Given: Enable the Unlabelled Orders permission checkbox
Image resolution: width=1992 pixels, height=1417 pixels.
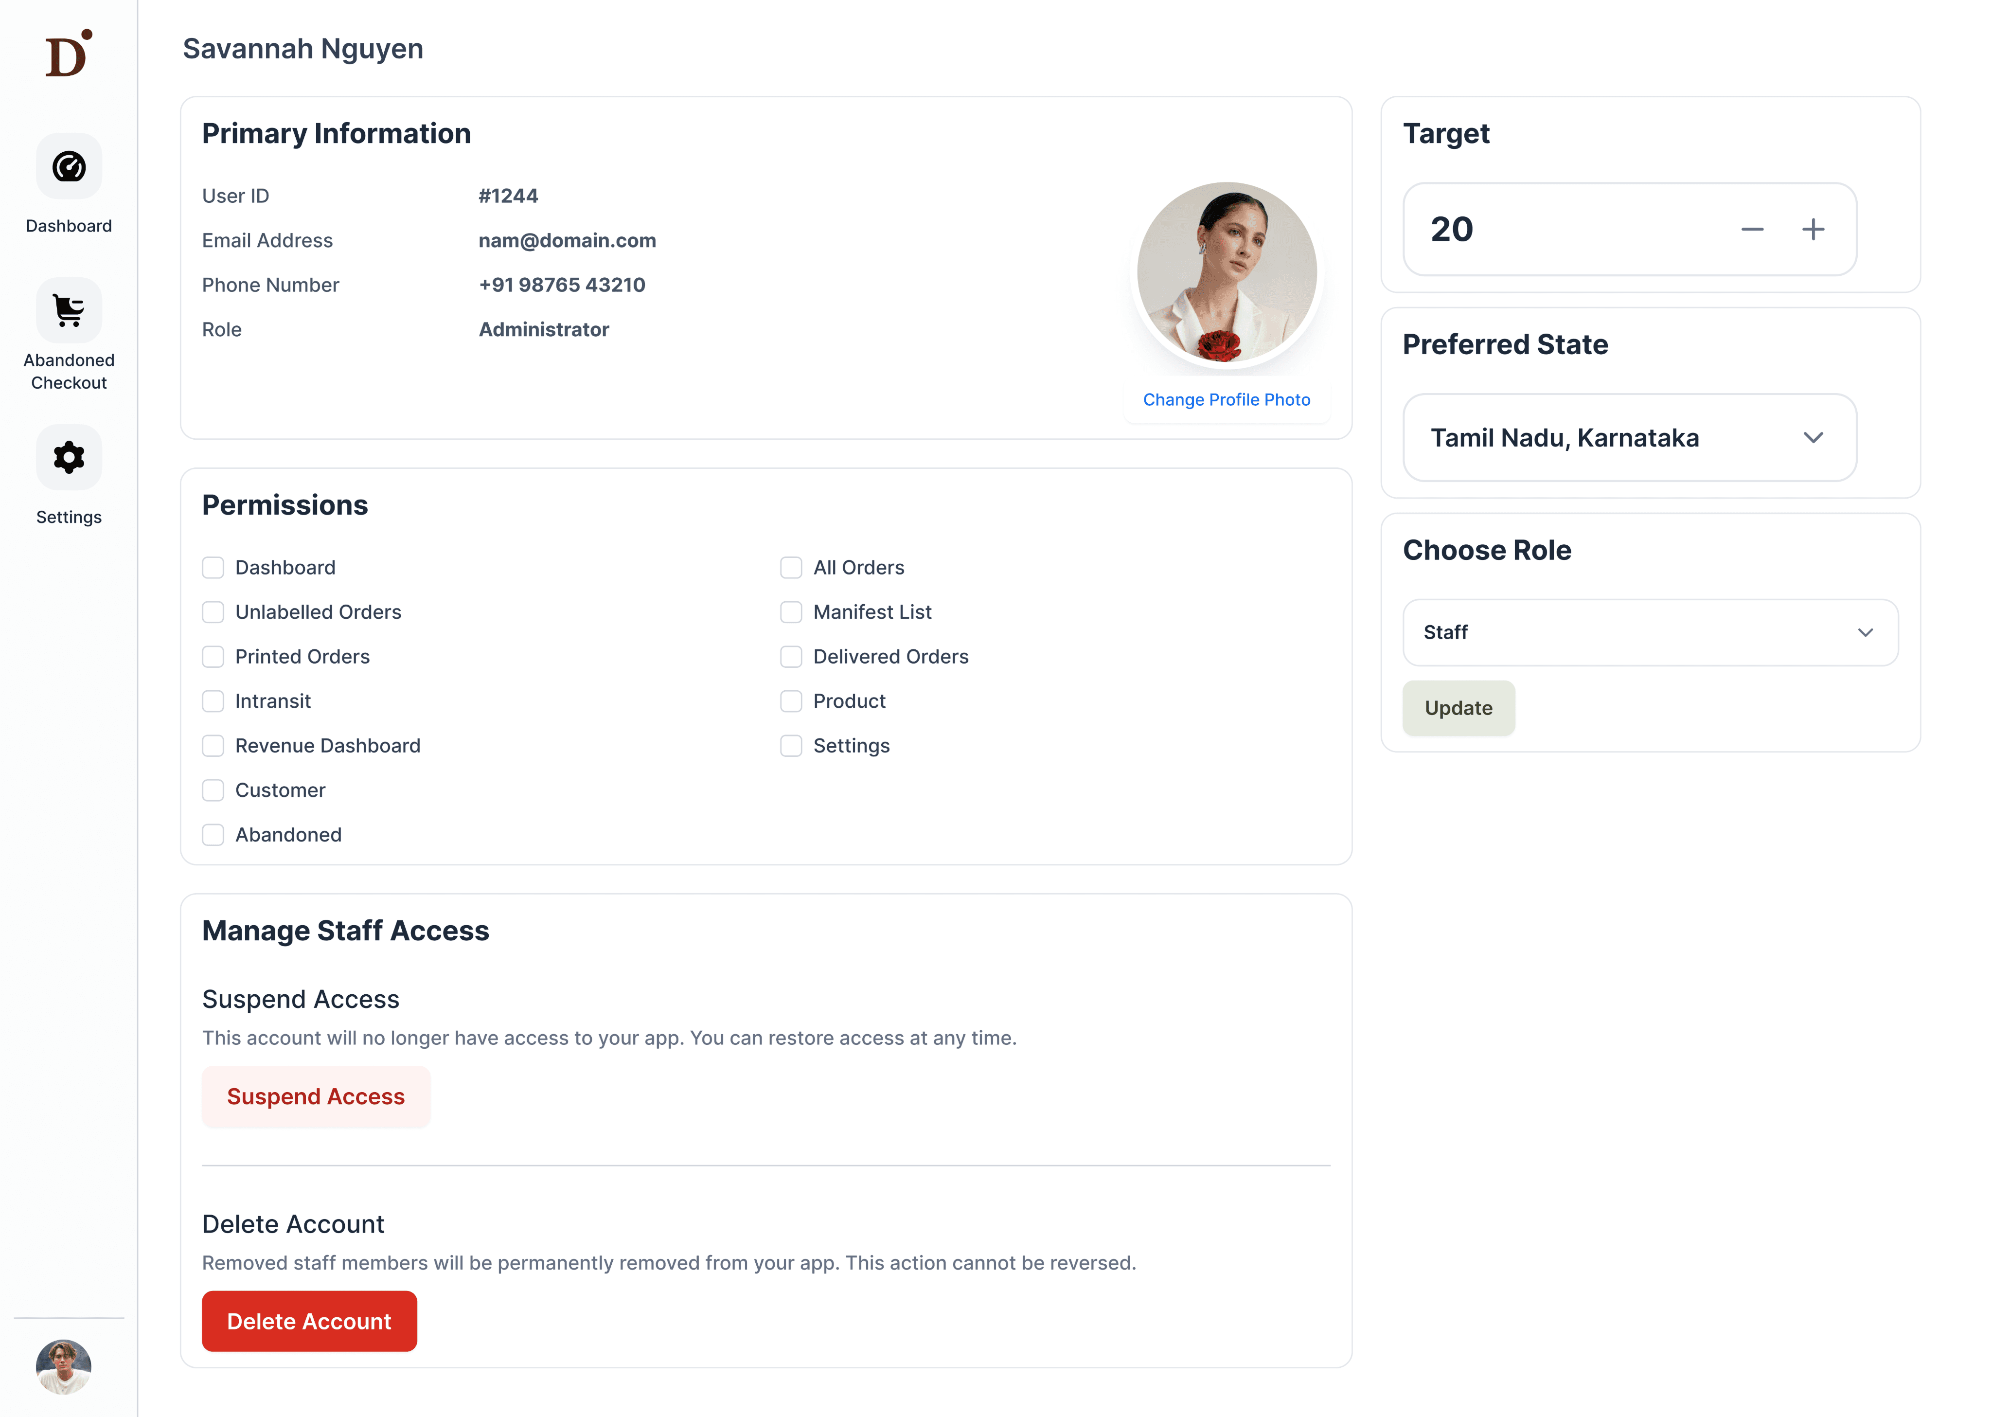Looking at the screenshot, I should (x=213, y=612).
